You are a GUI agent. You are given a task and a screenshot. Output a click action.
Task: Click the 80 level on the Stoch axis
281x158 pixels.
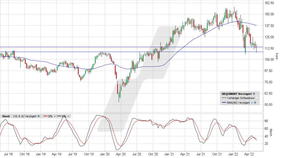click(266, 121)
